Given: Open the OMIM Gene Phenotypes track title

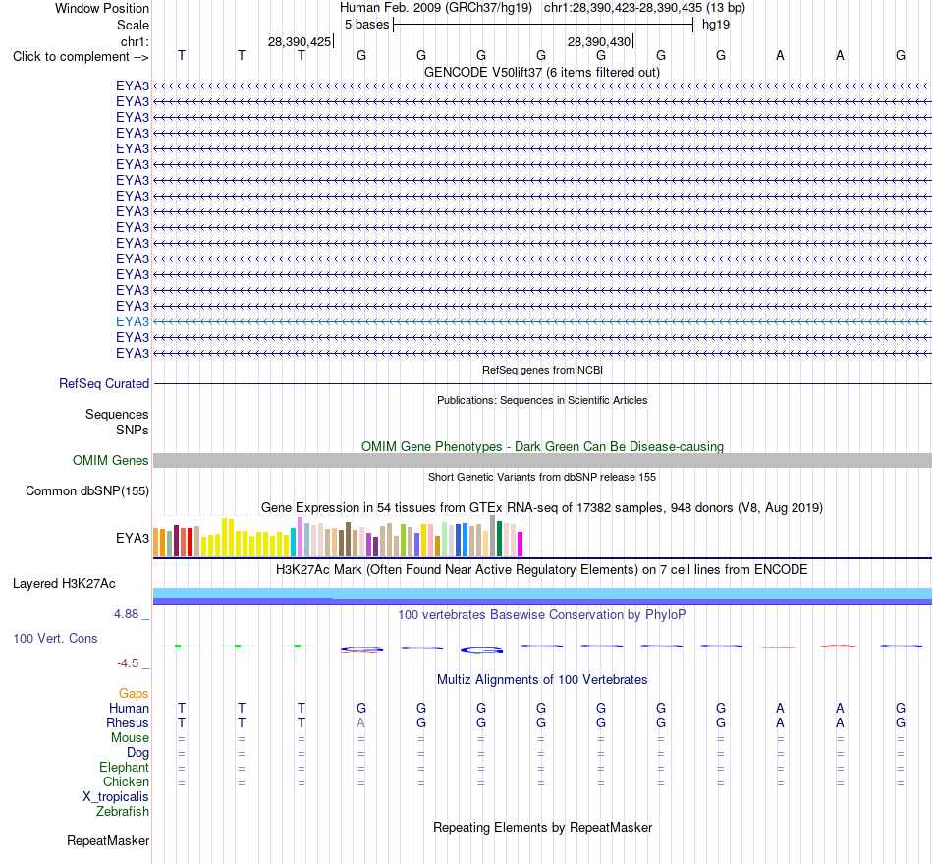Looking at the screenshot, I should tap(542, 446).
